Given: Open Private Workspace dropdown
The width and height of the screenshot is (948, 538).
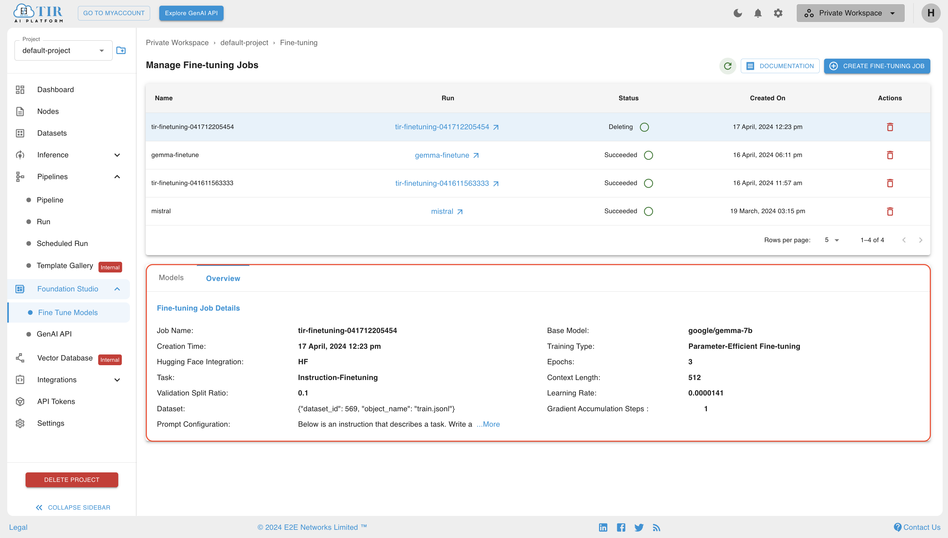Looking at the screenshot, I should [850, 13].
